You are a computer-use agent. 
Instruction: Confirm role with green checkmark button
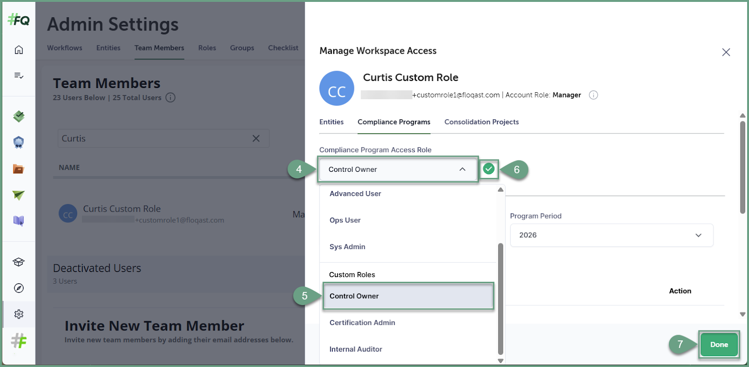point(489,169)
